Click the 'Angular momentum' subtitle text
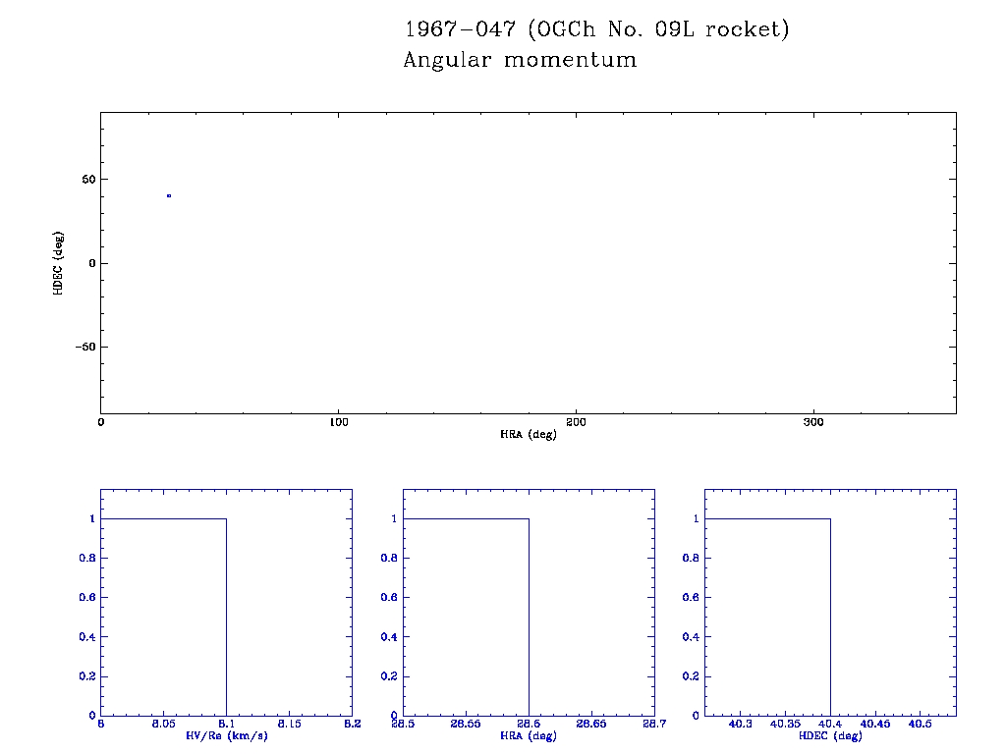The width and height of the screenshot is (1006, 754). coord(520,60)
